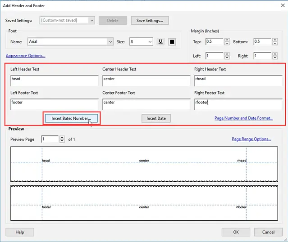Screen dimensions: 288x242
Task: Increase the Right margin with up arrow
Action: [x=275, y=54]
